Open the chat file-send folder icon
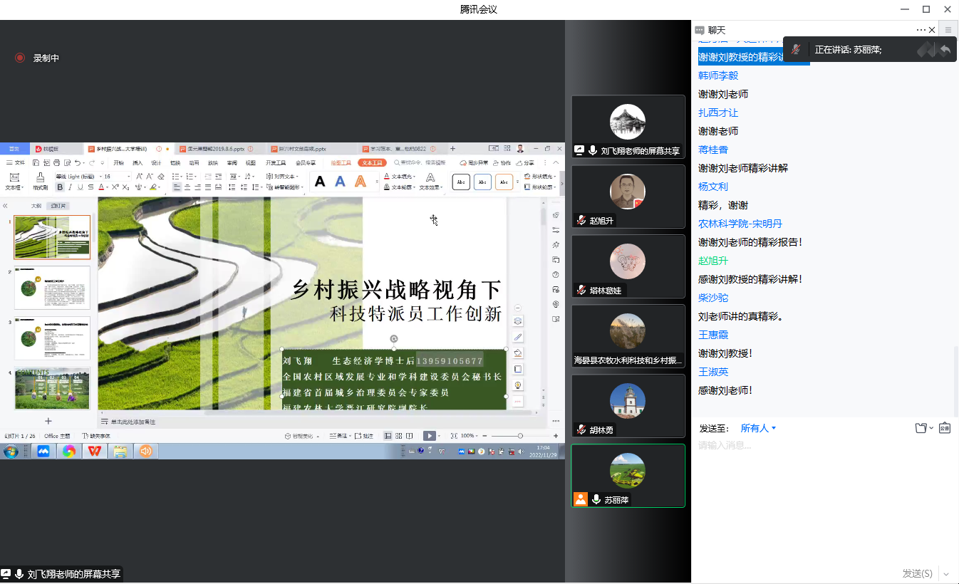Screen dimensions: 959x584 tap(921, 428)
